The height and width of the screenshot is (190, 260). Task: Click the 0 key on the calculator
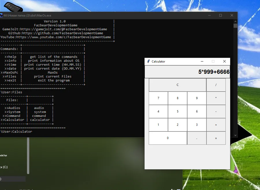(168, 138)
